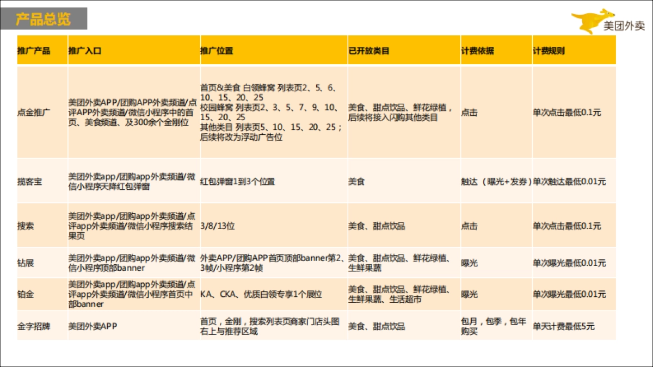Click the 已开放类目 header cell
The image size is (653, 367).
click(x=368, y=50)
